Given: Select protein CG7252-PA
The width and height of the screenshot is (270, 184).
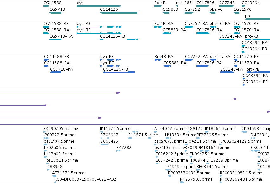Looking at the screenshot, I should [196, 57].
